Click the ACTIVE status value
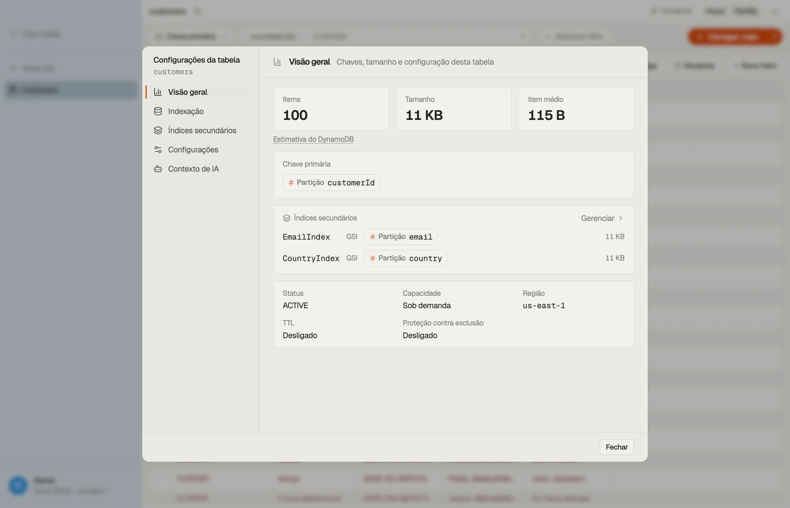Image resolution: width=790 pixels, height=508 pixels. click(x=295, y=305)
